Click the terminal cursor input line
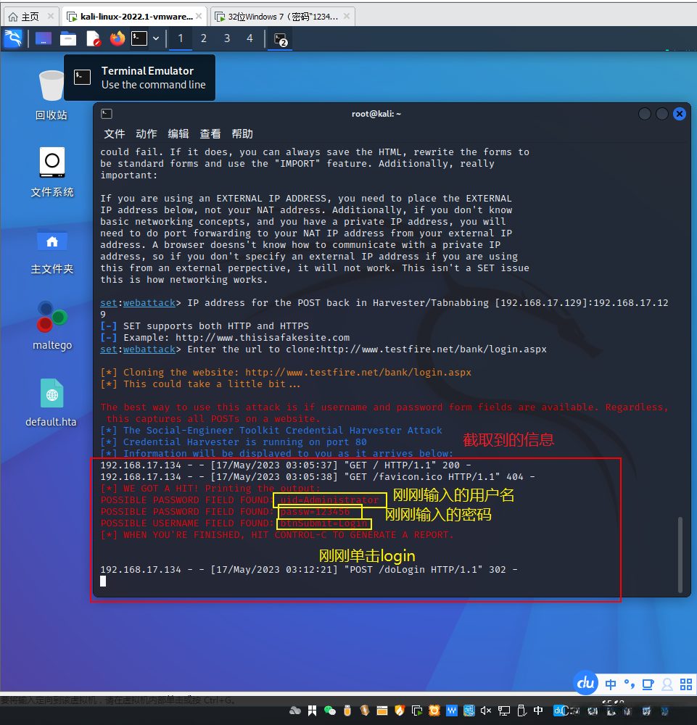697x725 pixels. (x=103, y=581)
